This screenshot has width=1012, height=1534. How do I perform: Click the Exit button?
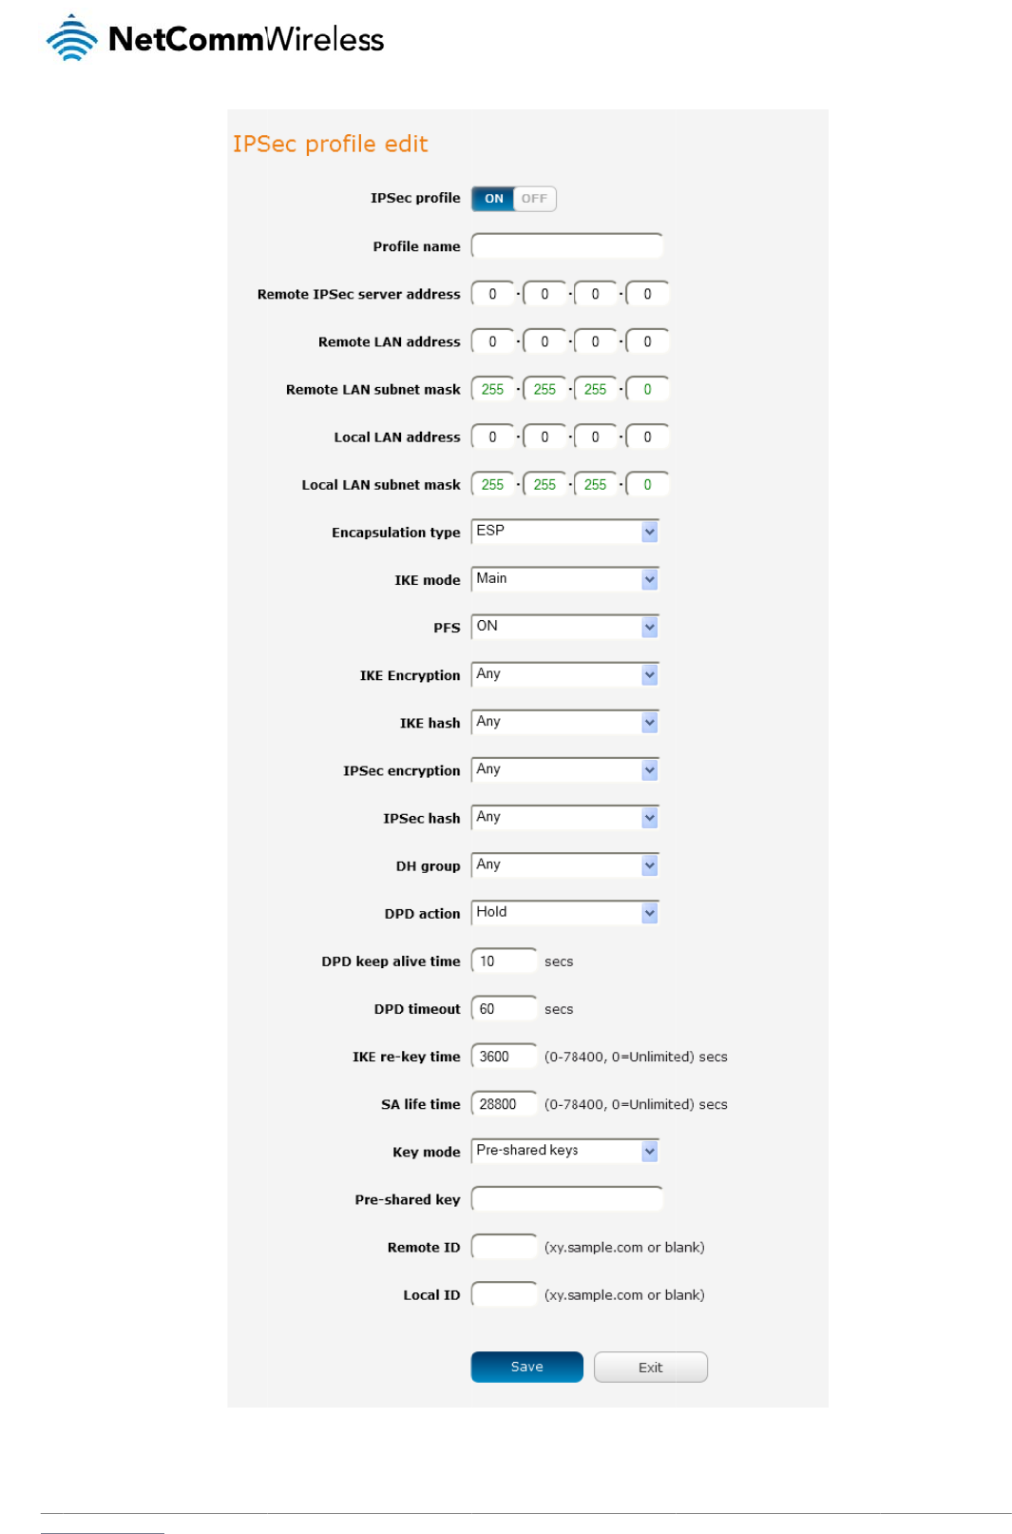[x=650, y=1367]
